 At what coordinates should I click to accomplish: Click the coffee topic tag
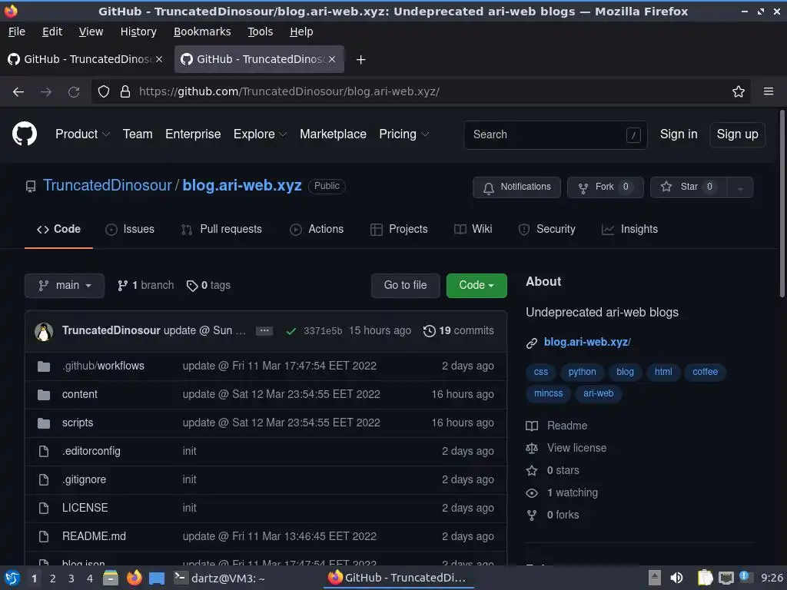(705, 372)
